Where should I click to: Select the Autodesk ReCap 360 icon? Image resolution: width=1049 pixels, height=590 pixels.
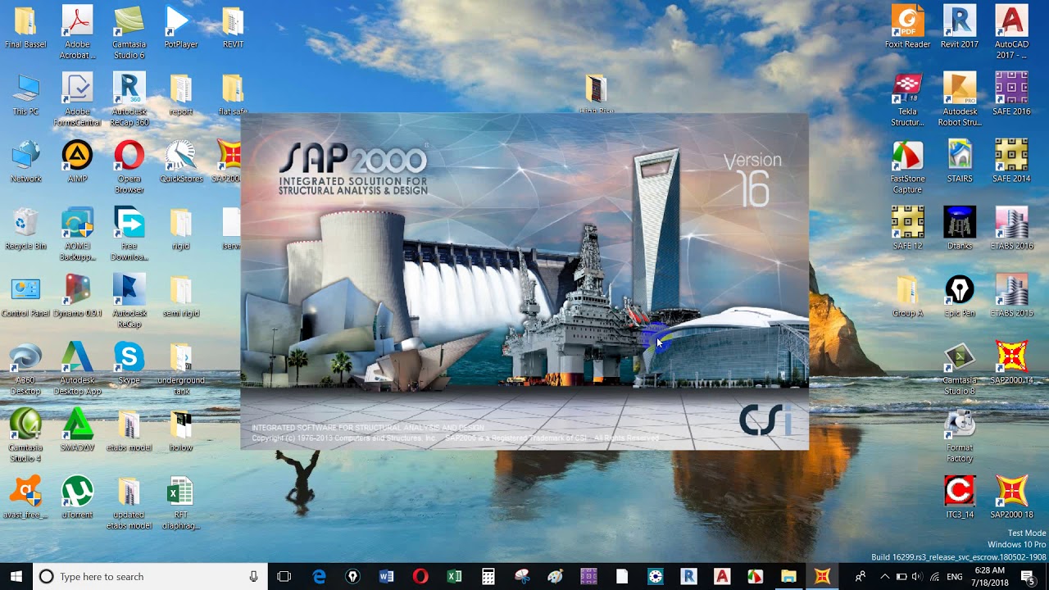(129, 99)
